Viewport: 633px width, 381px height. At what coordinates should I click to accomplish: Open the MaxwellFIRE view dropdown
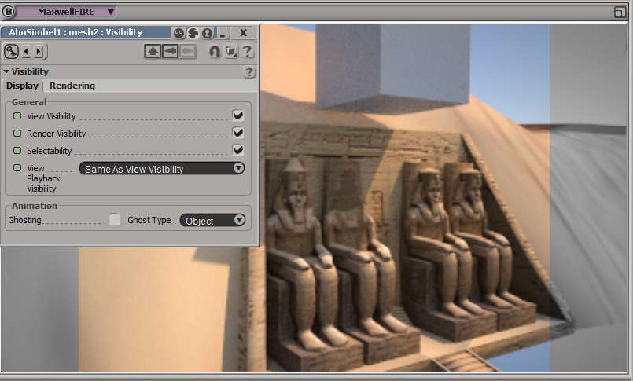point(67,12)
